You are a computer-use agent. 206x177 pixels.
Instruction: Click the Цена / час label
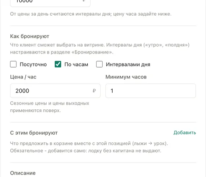[23, 77]
